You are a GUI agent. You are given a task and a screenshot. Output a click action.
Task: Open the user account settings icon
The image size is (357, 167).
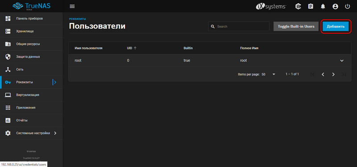point(335,6)
